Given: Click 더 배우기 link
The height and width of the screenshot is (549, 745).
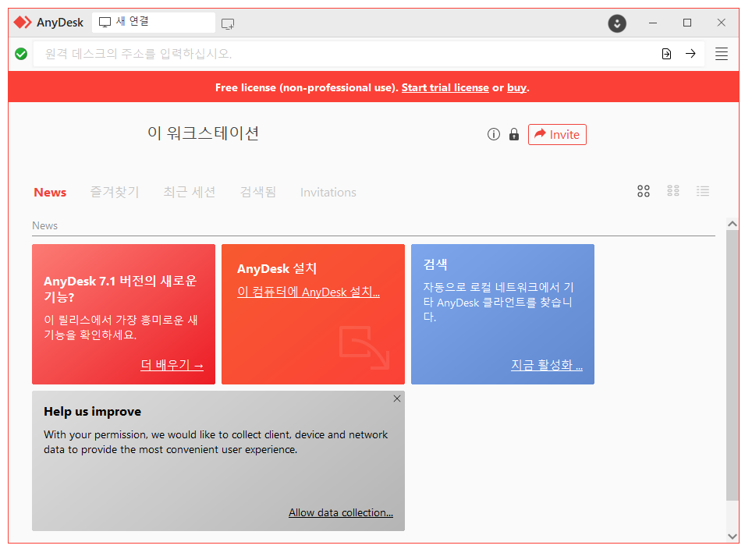Looking at the screenshot, I should (x=172, y=365).
